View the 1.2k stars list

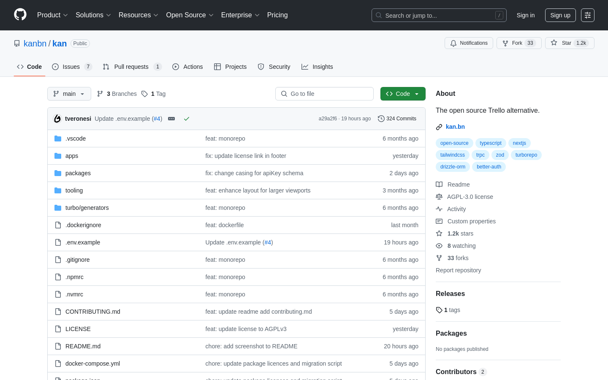click(455, 233)
